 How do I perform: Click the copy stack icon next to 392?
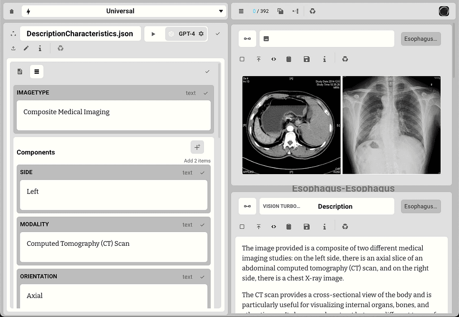(x=280, y=11)
